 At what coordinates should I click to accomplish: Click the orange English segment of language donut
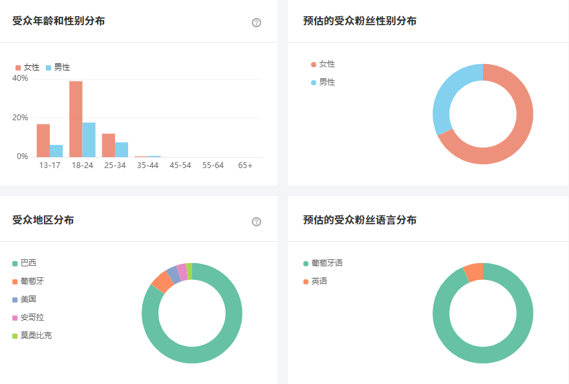pos(473,272)
